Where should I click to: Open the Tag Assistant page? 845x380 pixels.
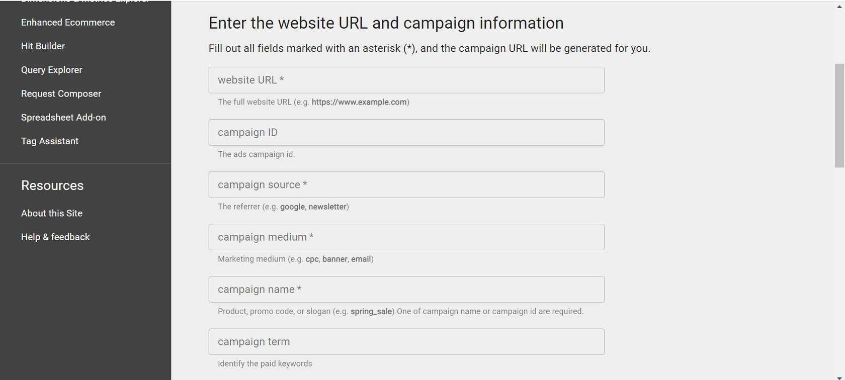[x=49, y=141]
